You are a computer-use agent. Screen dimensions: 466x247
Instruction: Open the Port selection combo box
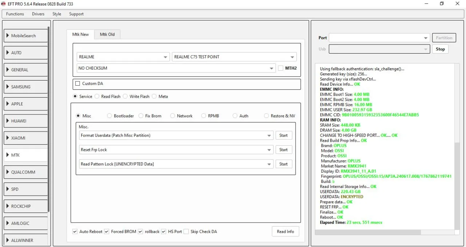click(x=379, y=38)
